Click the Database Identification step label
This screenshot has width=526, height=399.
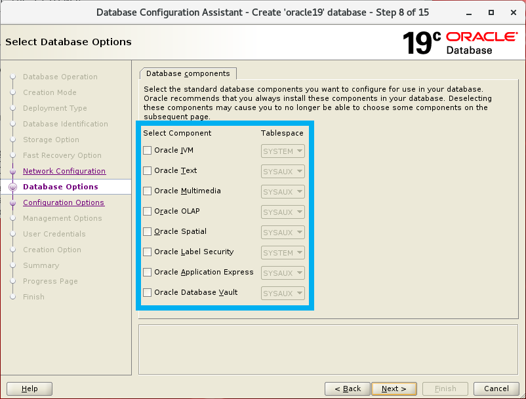click(x=66, y=124)
